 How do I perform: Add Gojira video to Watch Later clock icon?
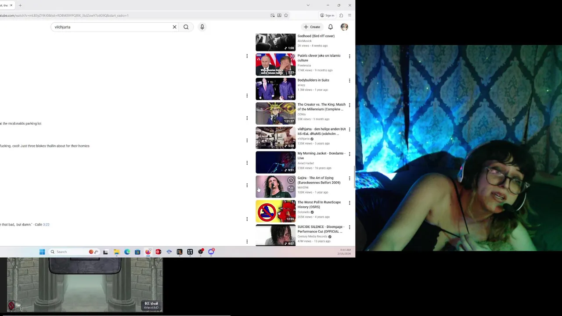point(291,180)
